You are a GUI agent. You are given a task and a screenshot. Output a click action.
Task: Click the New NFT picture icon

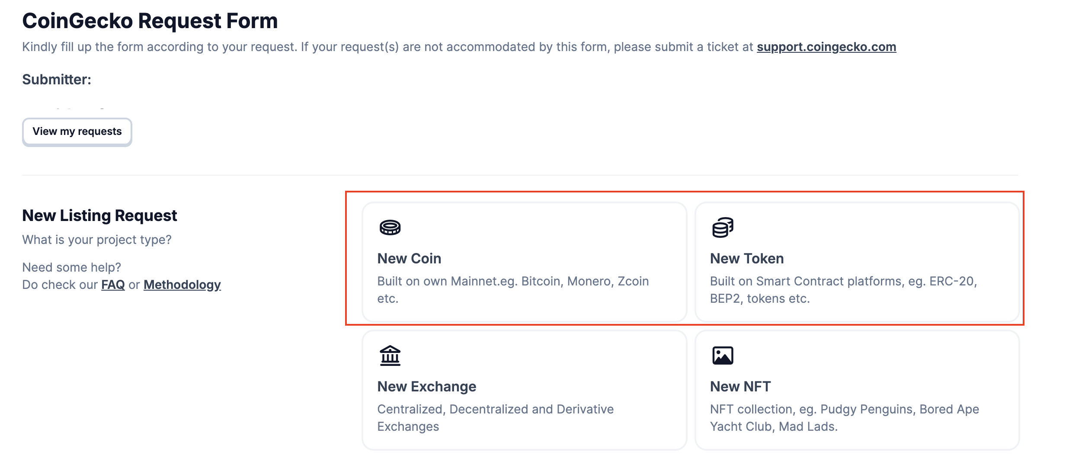(x=723, y=355)
